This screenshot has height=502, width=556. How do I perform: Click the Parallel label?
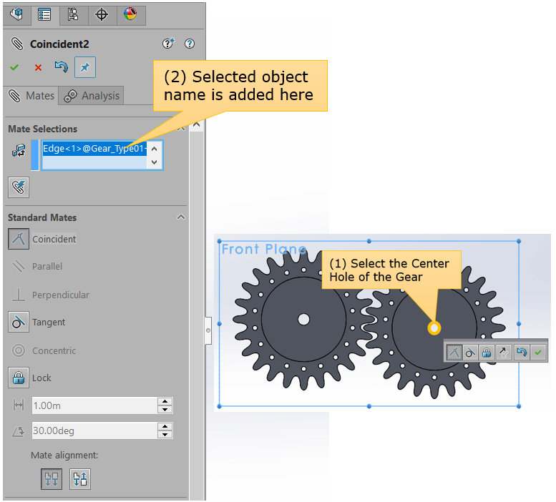pyautogui.click(x=47, y=267)
